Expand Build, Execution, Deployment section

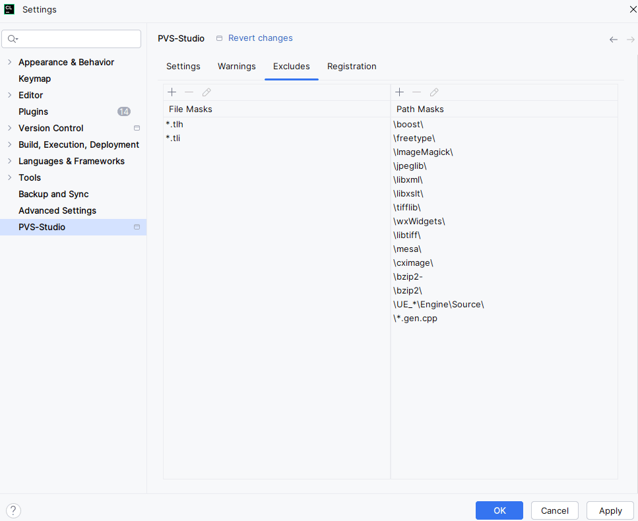click(9, 144)
